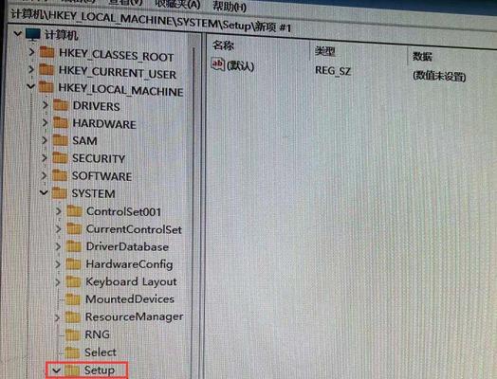This screenshot has height=379, width=497.
Task: Click the 计算机 computer icon
Action: (33, 34)
